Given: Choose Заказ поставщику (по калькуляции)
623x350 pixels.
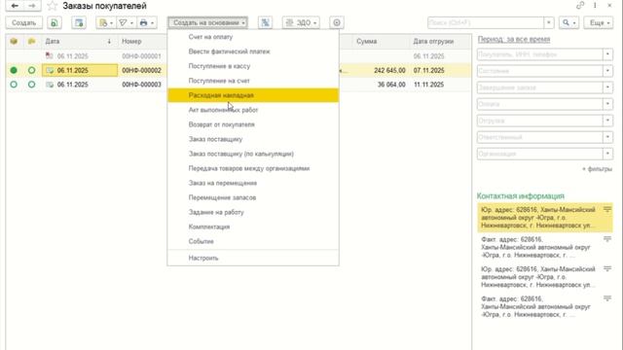Looking at the screenshot, I should pos(253,154).
